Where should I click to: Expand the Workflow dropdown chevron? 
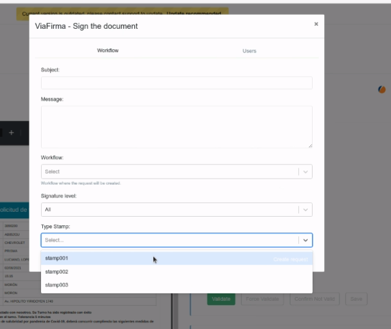[306, 172]
